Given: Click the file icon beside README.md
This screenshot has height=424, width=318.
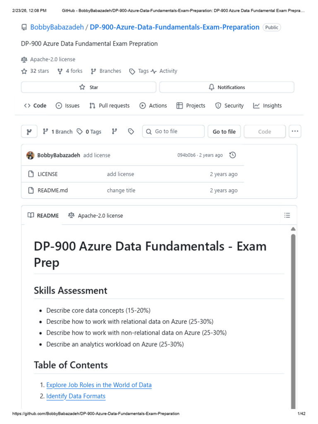Looking at the screenshot, I should 31,190.
